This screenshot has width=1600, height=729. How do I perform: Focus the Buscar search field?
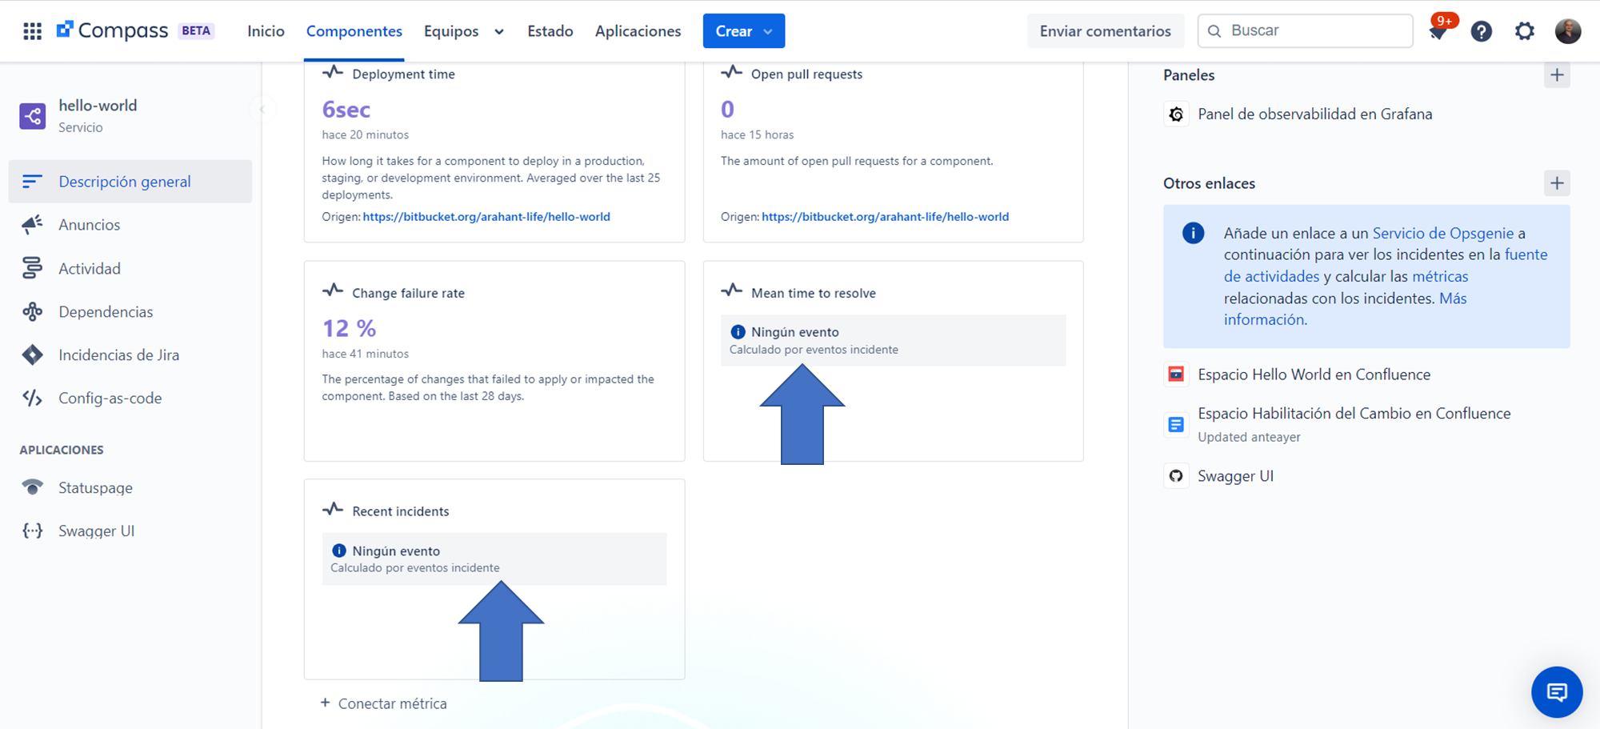1305,30
